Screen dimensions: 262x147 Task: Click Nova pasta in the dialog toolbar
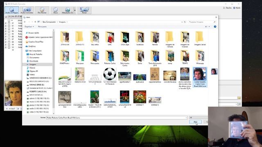42,27
